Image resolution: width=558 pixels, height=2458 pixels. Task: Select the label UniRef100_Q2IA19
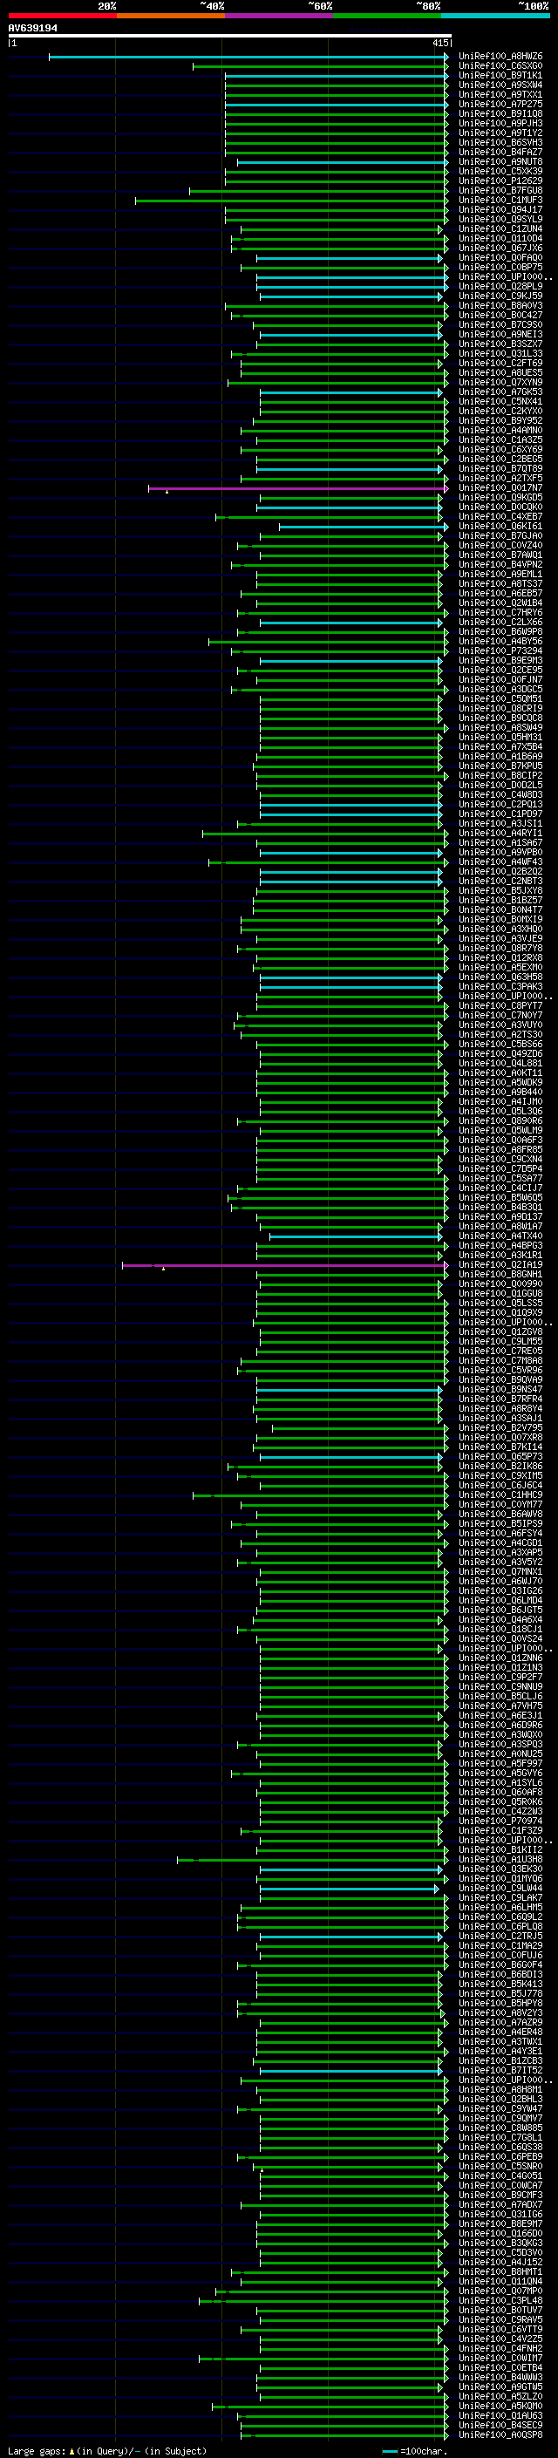tap(500, 1265)
